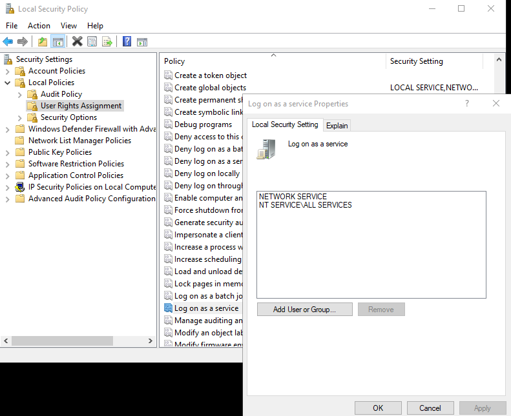The width and height of the screenshot is (511, 416).
Task: Open the Action menu
Action: (x=39, y=26)
